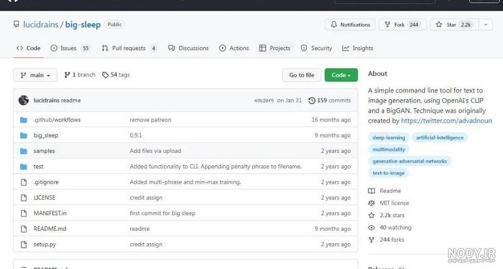This screenshot has width=503, height=269.
Task: Click the file icon beside LICENSE
Action: click(23, 197)
